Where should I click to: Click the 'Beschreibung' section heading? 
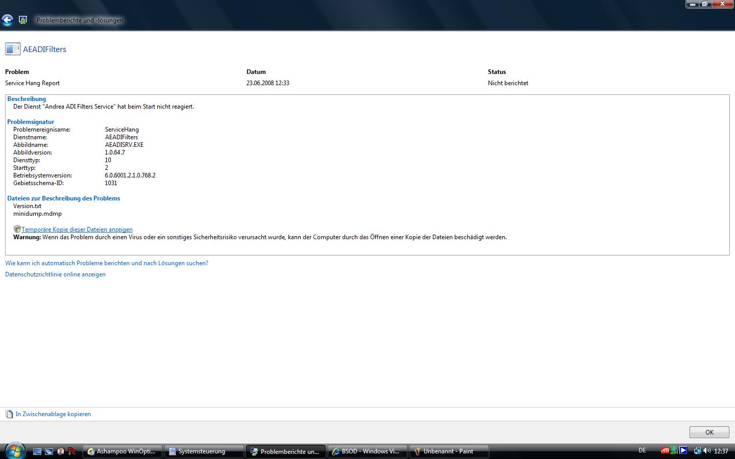click(x=27, y=99)
